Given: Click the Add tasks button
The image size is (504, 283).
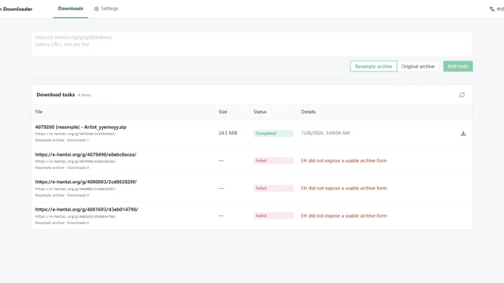Looking at the screenshot, I should click(x=458, y=66).
